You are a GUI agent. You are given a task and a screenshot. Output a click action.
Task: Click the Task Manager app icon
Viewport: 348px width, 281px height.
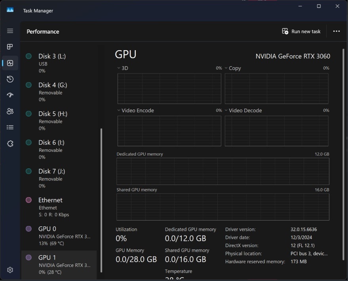(10, 10)
